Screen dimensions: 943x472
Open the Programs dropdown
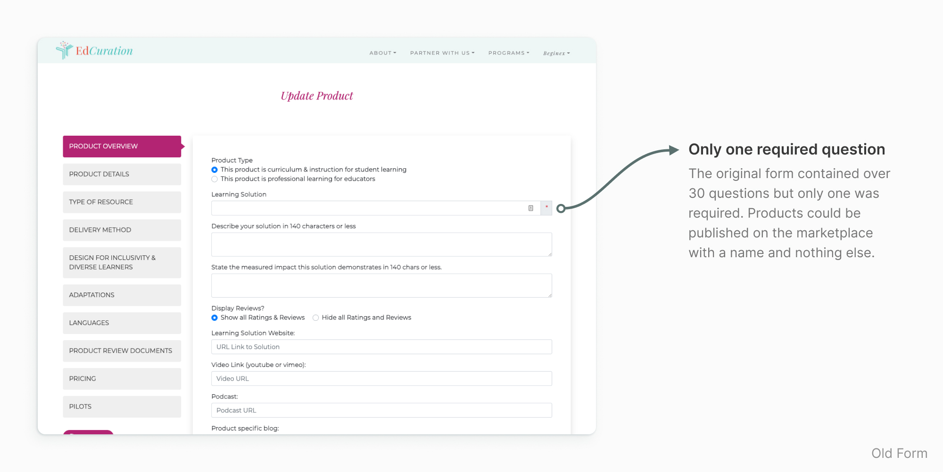coord(508,53)
